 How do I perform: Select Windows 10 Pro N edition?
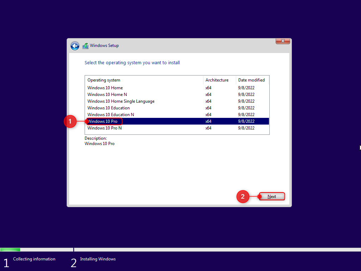tap(177, 128)
